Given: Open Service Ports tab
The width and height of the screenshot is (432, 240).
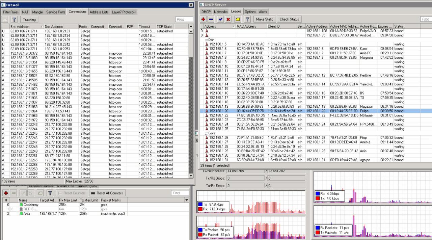Looking at the screenshot, I should (x=56, y=12).
